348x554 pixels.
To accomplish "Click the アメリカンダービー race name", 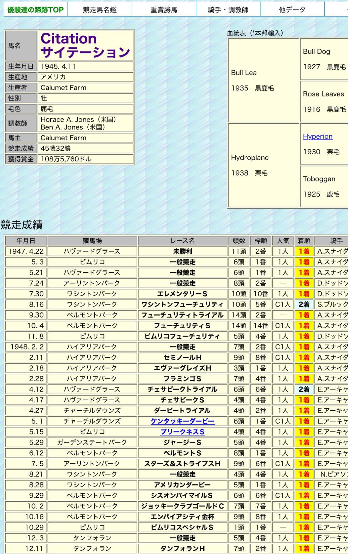I will click(183, 485).
